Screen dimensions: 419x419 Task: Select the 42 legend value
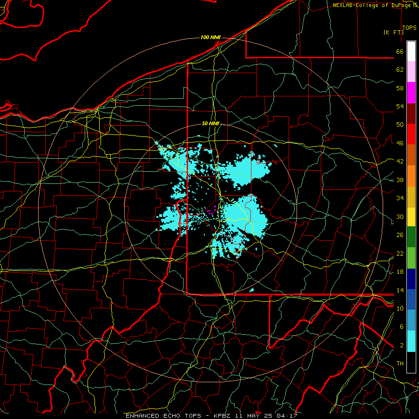tap(400, 162)
